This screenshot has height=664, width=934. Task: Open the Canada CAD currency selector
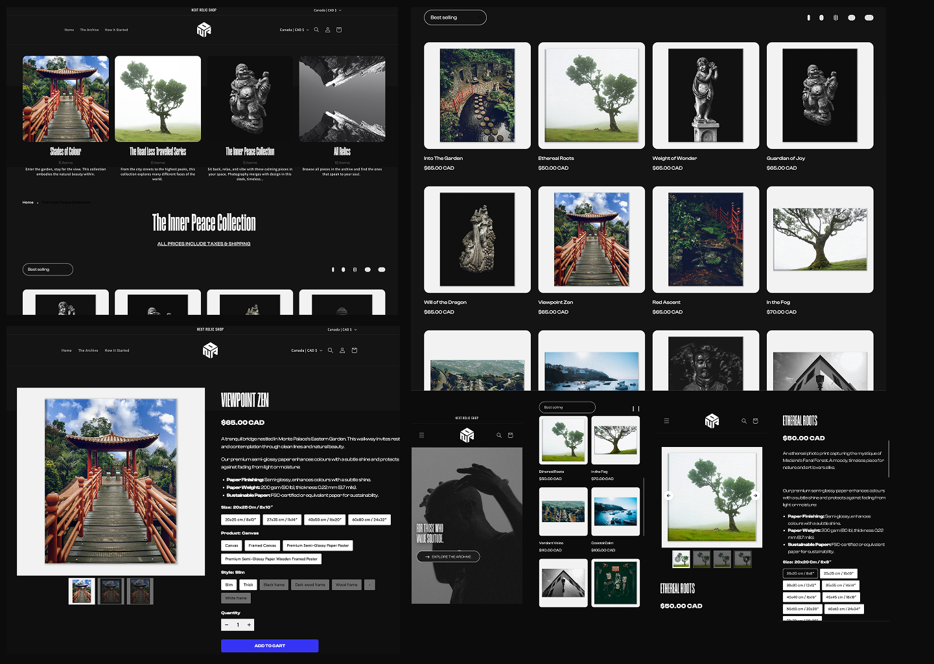(295, 30)
